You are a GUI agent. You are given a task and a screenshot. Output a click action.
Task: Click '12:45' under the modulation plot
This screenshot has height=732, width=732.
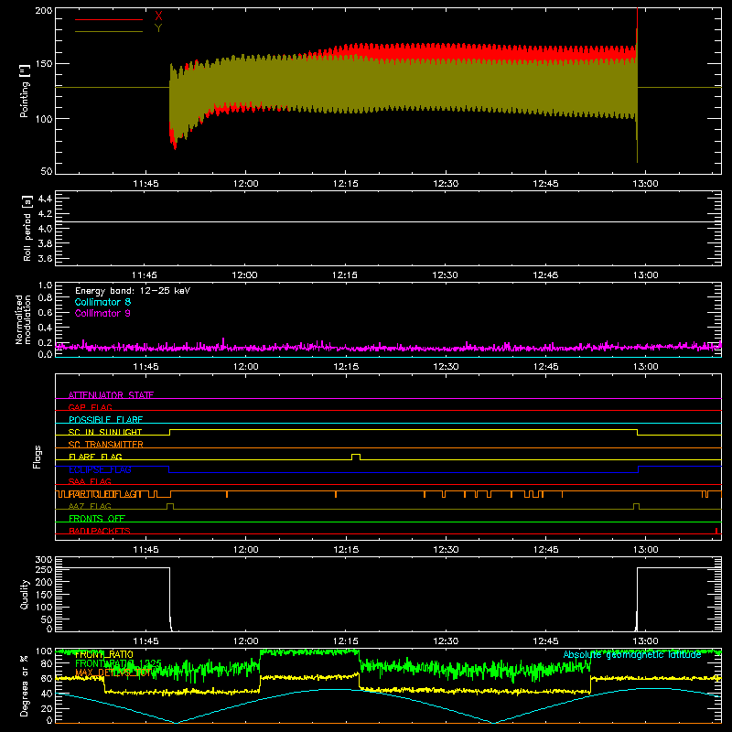[545, 367]
